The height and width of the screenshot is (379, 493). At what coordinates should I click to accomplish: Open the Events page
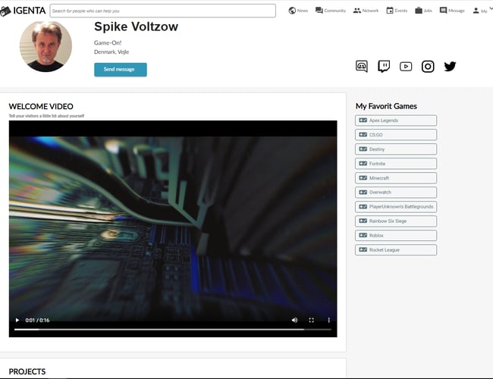coord(397,11)
